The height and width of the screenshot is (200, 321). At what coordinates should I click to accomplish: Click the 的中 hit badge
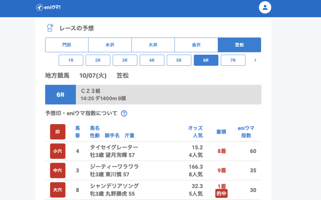tap(221, 193)
